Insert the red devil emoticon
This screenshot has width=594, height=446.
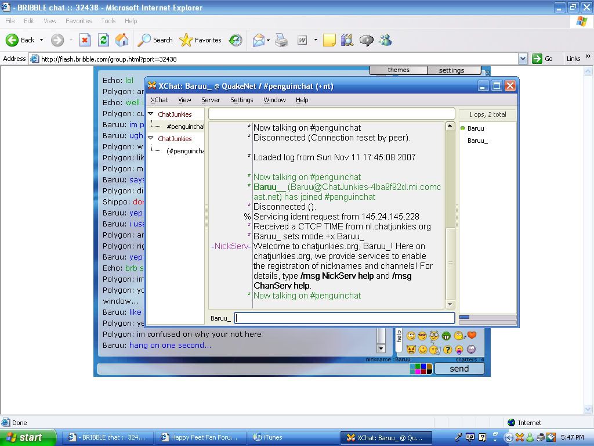click(x=411, y=349)
